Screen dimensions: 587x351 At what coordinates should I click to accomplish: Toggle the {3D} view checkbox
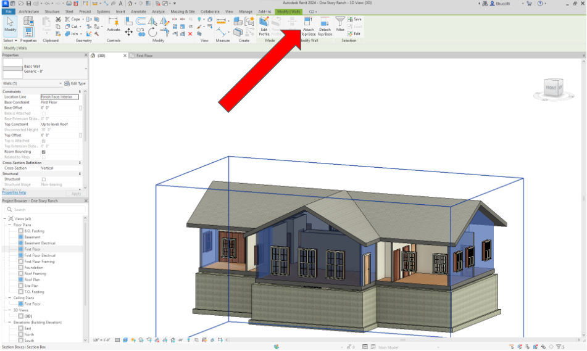[21, 316]
